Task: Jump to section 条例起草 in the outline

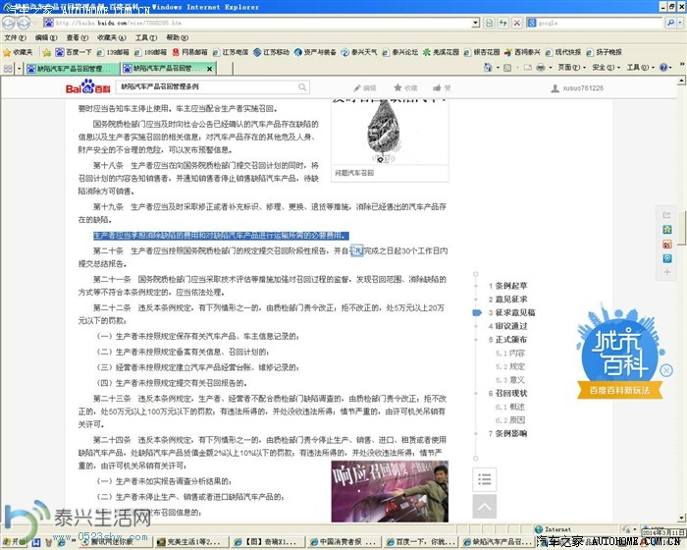Action: point(511,285)
